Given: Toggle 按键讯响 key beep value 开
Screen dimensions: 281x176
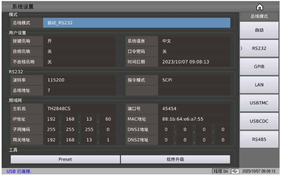Looking at the screenshot, I should tap(79, 41).
